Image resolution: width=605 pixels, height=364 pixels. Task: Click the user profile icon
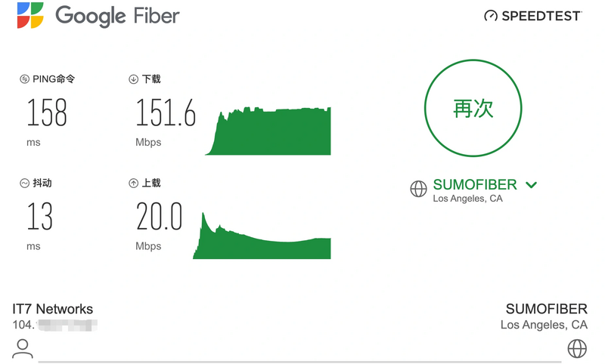tap(23, 348)
